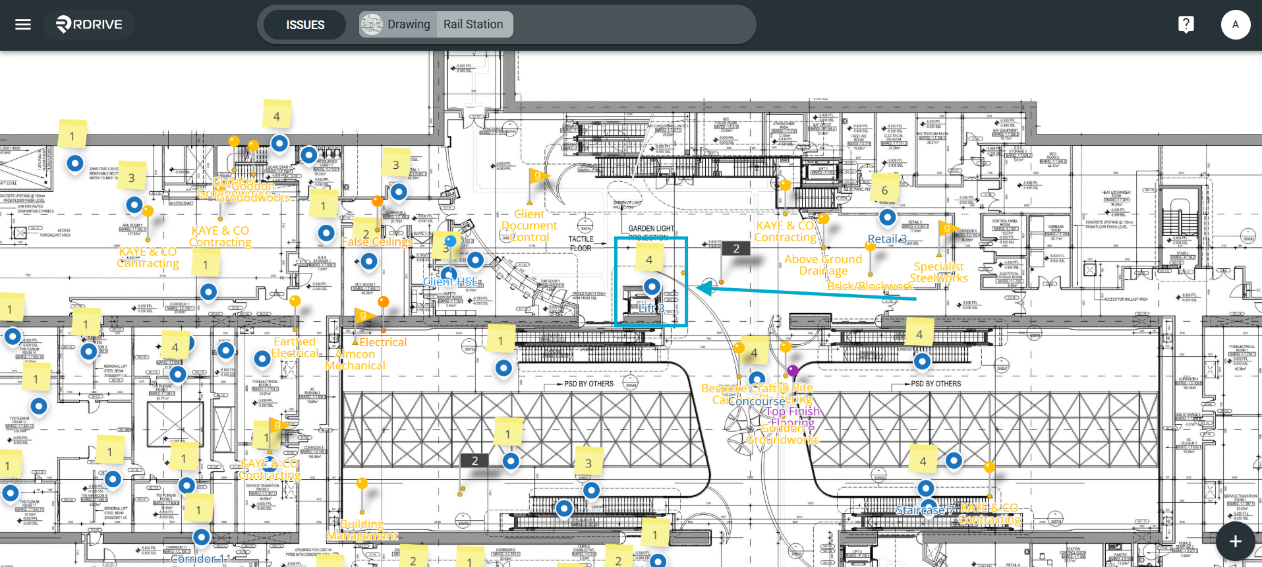Click the False Ceilings label
Viewport: 1262px width, 567px height.
(x=377, y=242)
